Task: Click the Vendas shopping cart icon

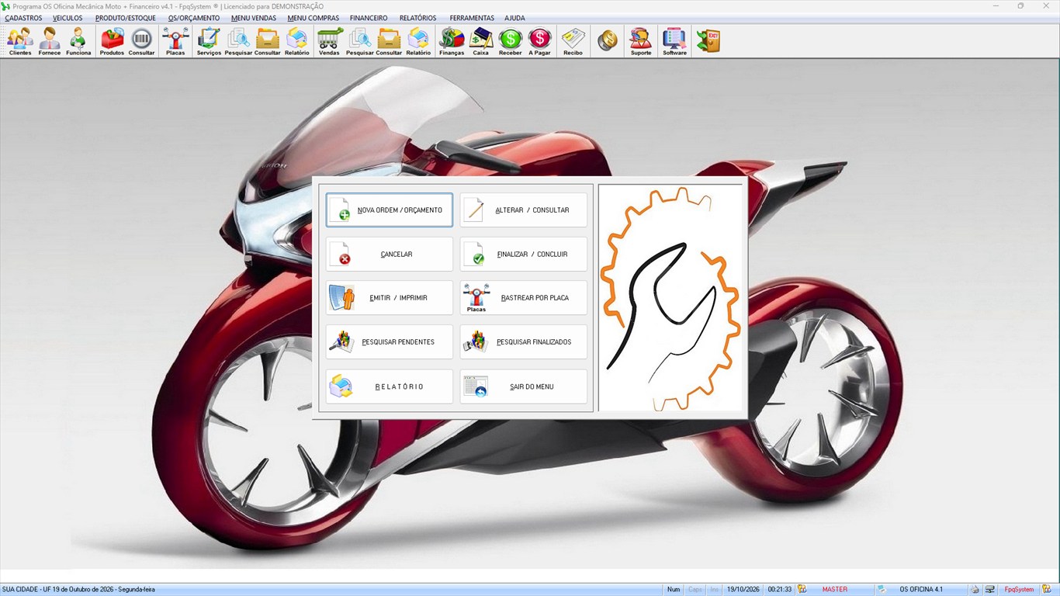Action: click(x=329, y=41)
